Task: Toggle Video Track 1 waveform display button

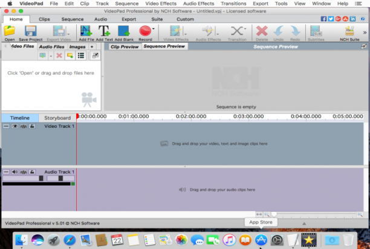Action: (x=24, y=127)
